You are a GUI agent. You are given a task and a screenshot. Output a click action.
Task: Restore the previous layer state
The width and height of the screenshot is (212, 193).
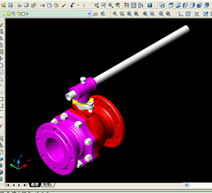pos(103,14)
